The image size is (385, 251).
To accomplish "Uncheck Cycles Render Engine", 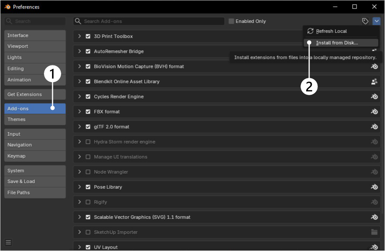I will [88, 96].
